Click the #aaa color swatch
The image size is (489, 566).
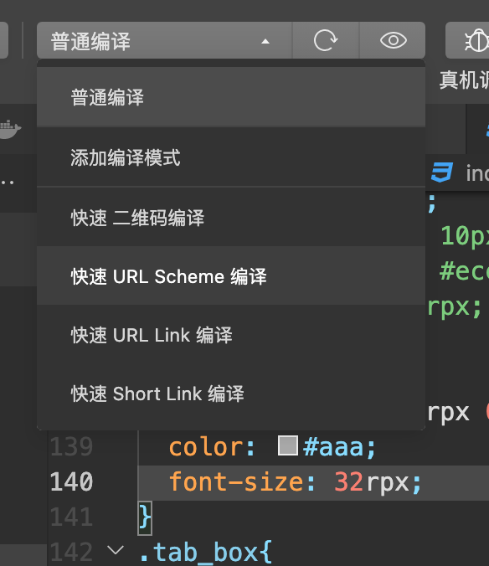click(288, 445)
